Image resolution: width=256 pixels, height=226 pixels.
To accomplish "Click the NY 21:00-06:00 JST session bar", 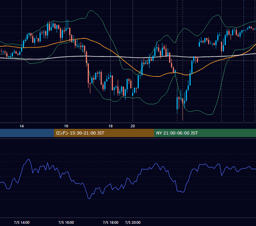I will point(205,133).
